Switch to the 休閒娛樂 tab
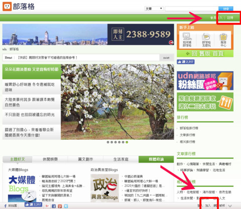This screenshot has height=209, width=241. pyautogui.click(x=50, y=159)
